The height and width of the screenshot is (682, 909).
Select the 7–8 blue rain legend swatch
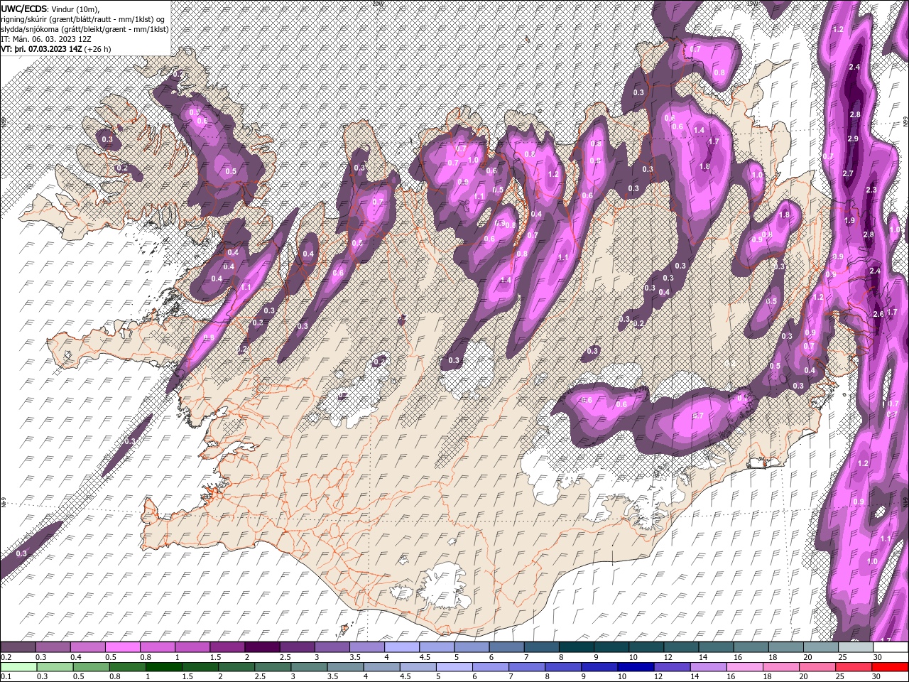point(526,667)
